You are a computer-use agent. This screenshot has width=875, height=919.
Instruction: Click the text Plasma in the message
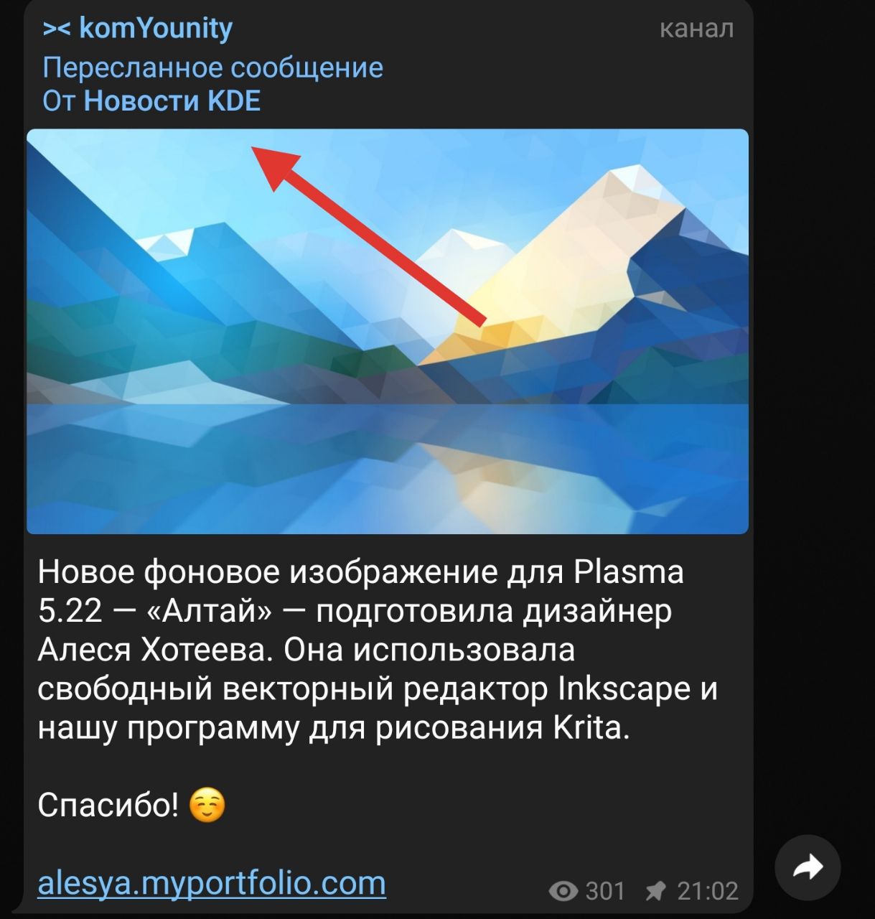click(x=629, y=572)
